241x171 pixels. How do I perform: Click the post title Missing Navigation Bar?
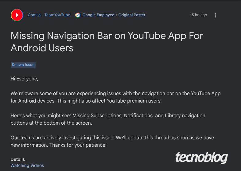[107, 42]
